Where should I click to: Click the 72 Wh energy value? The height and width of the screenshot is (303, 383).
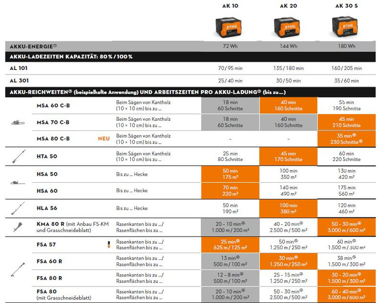point(231,46)
